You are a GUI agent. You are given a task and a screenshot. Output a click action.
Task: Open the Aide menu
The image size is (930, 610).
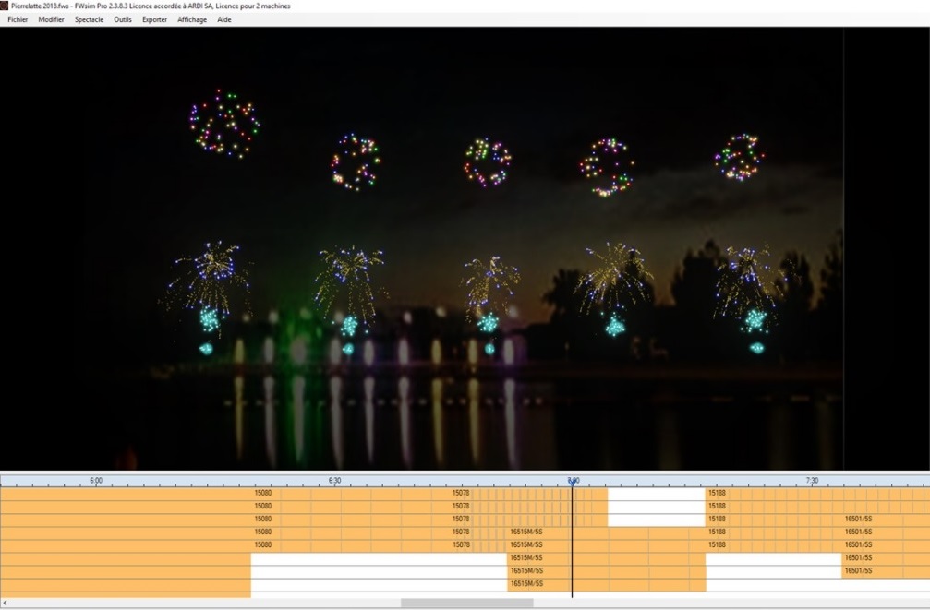pos(224,19)
